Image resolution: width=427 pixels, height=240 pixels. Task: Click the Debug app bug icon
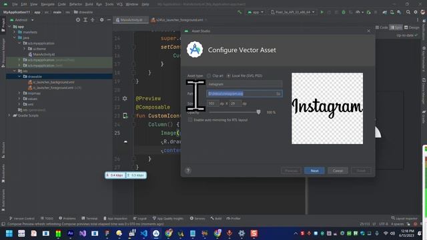(x=344, y=12)
